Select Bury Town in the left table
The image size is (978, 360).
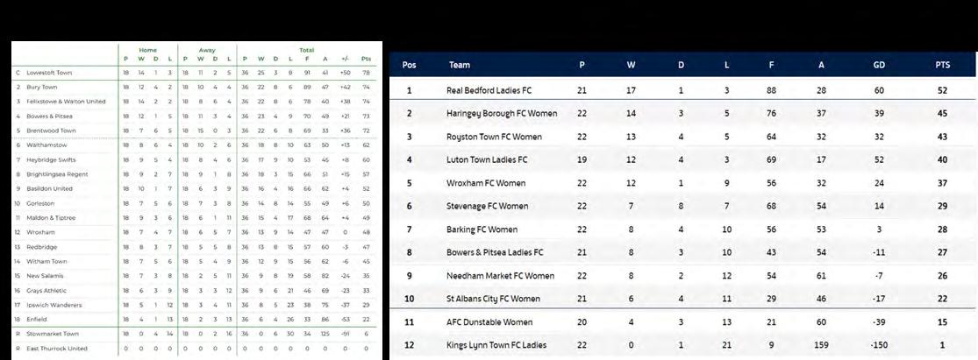click(42, 88)
